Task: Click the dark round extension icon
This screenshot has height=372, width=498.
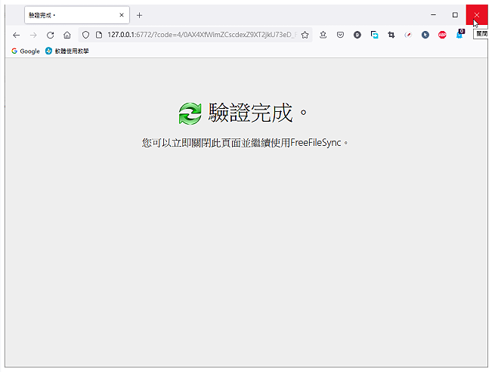Action: (357, 35)
